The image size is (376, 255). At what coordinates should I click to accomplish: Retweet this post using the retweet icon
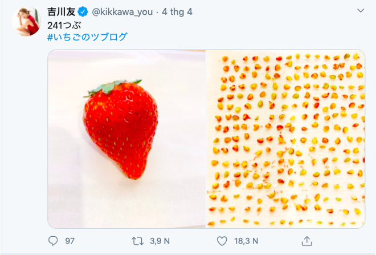click(x=137, y=241)
